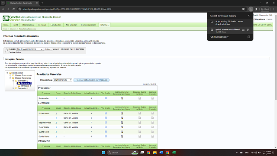Click the Informes breadcrumb link
This screenshot has width=277, height=156.
point(13,29)
